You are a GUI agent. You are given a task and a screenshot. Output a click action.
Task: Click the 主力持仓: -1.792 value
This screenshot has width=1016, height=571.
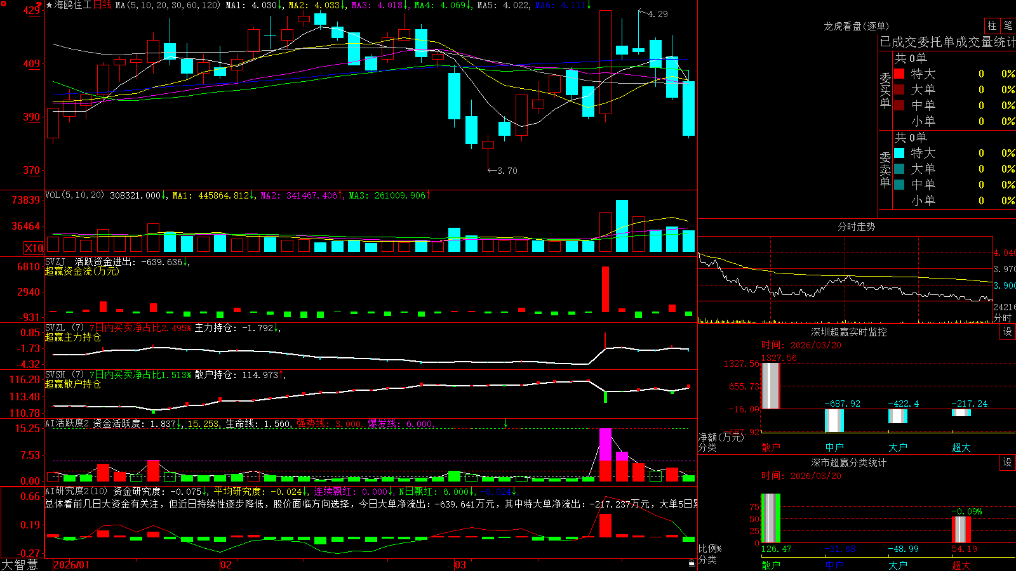(235, 327)
